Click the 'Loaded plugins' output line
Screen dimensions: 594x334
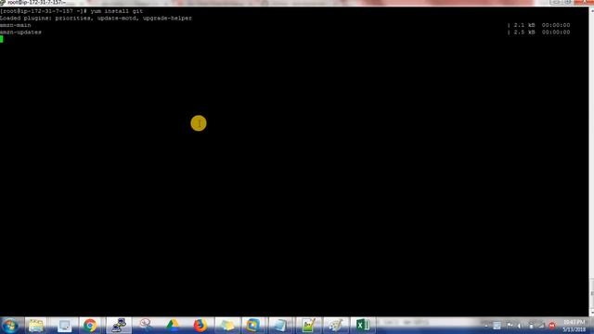tap(96, 18)
